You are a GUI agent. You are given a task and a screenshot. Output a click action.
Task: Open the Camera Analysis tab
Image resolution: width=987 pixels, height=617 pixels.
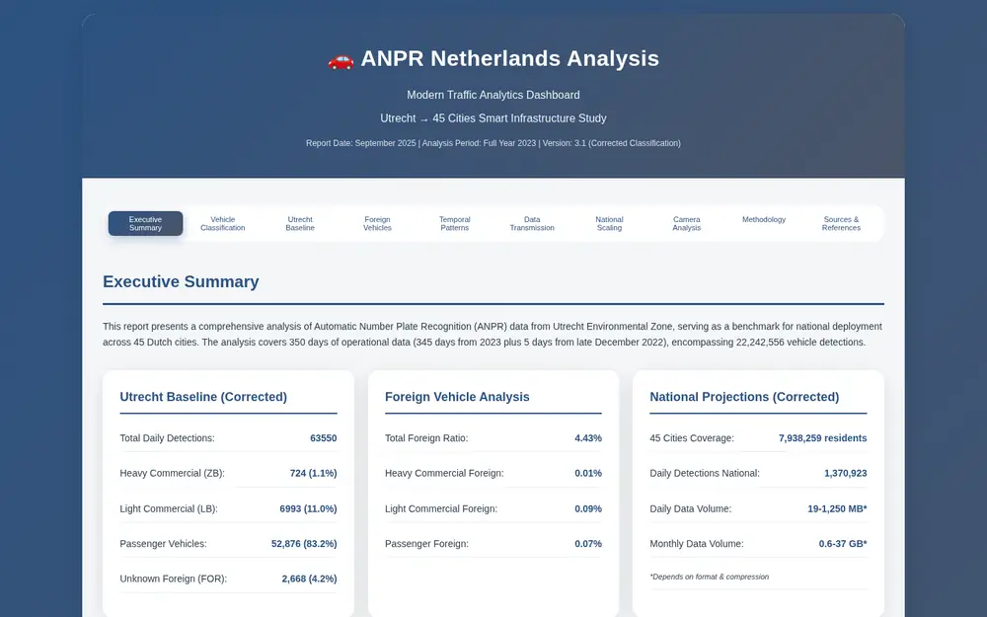click(687, 223)
